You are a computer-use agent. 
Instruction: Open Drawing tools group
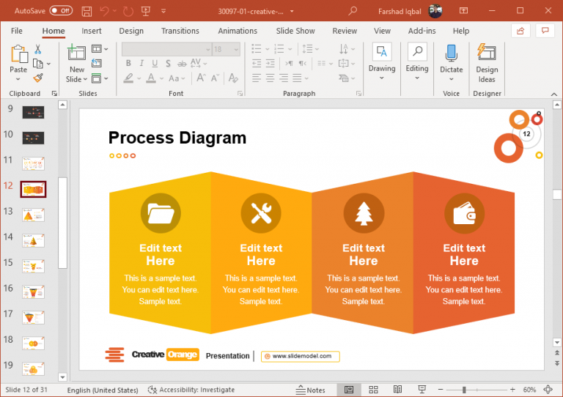[382, 62]
